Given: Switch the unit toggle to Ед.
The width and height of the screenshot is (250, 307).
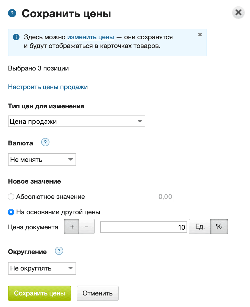Looking at the screenshot, I should pos(199,226).
